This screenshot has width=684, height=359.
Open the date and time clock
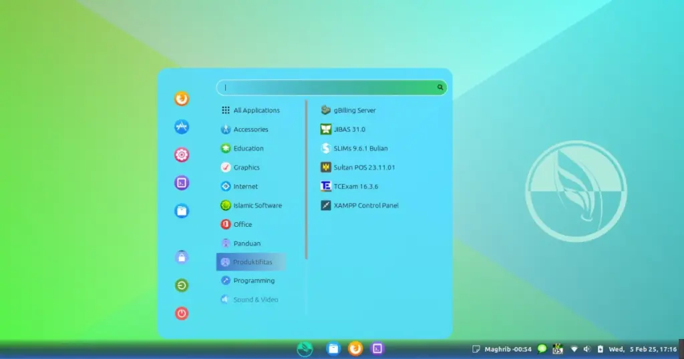tap(643, 349)
